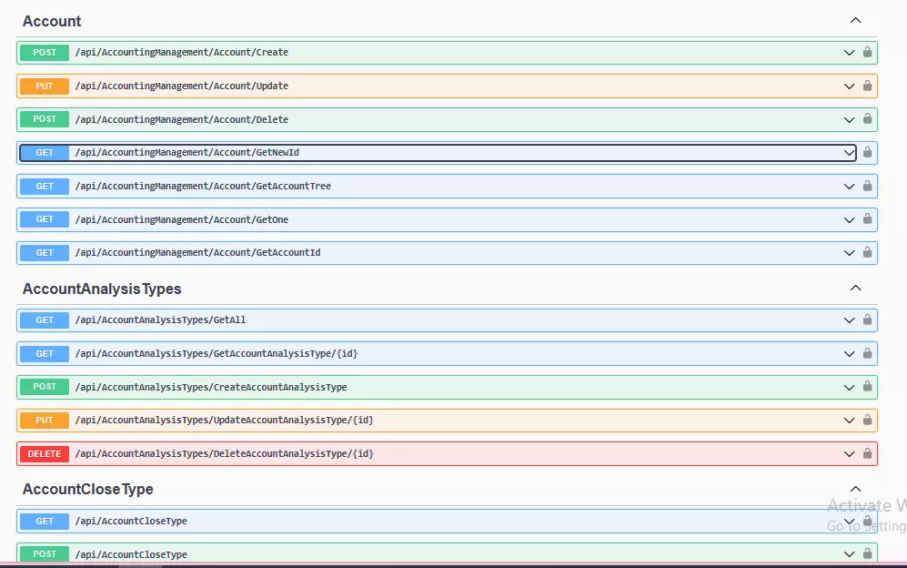Expand the PUT Account/Update endpoint chevron
907x568 pixels.
pos(848,86)
